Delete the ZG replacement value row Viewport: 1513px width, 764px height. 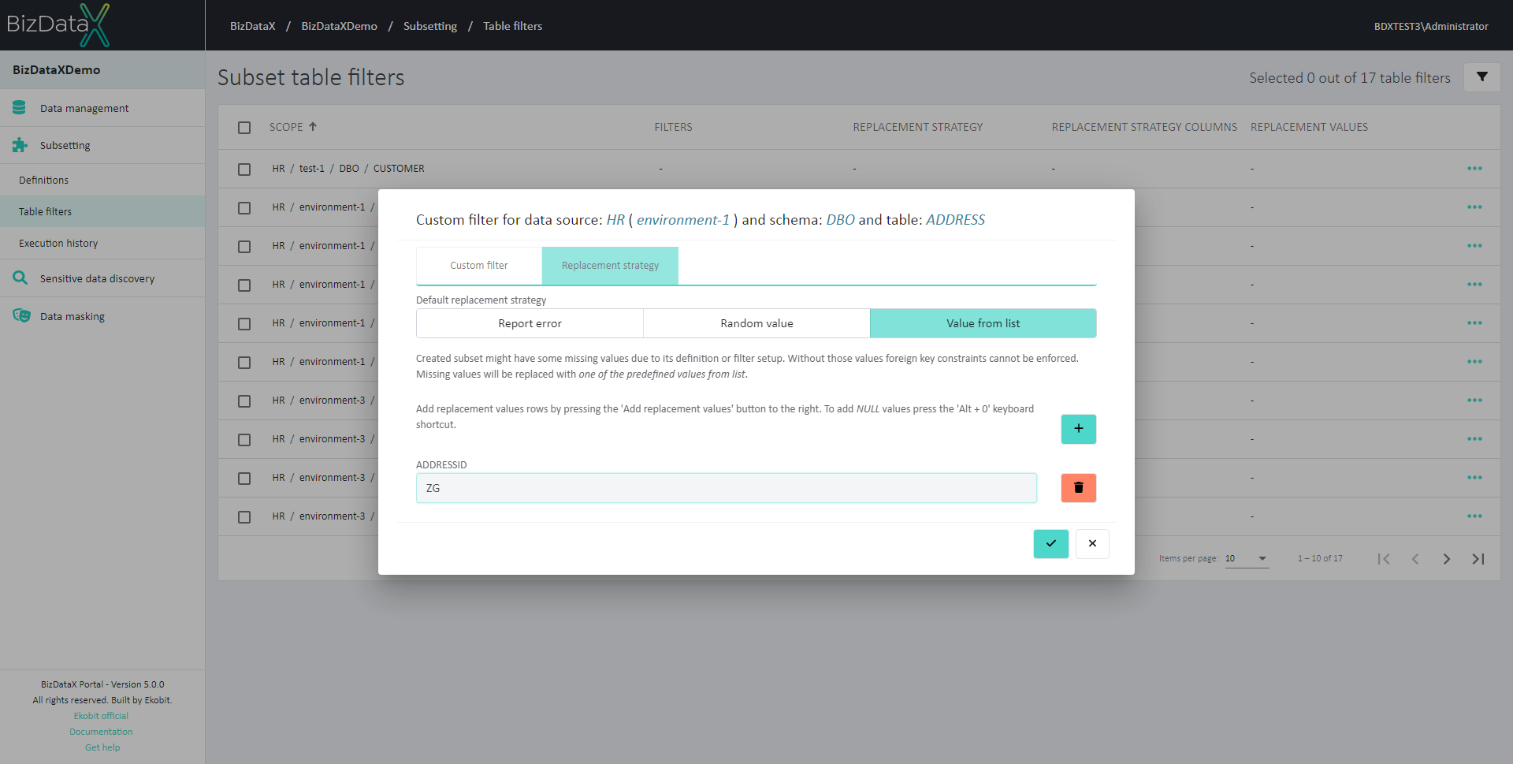(1078, 488)
